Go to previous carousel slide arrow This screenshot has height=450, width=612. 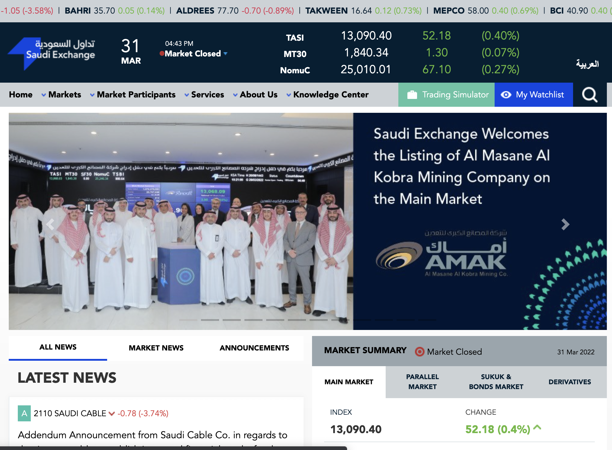(x=50, y=224)
